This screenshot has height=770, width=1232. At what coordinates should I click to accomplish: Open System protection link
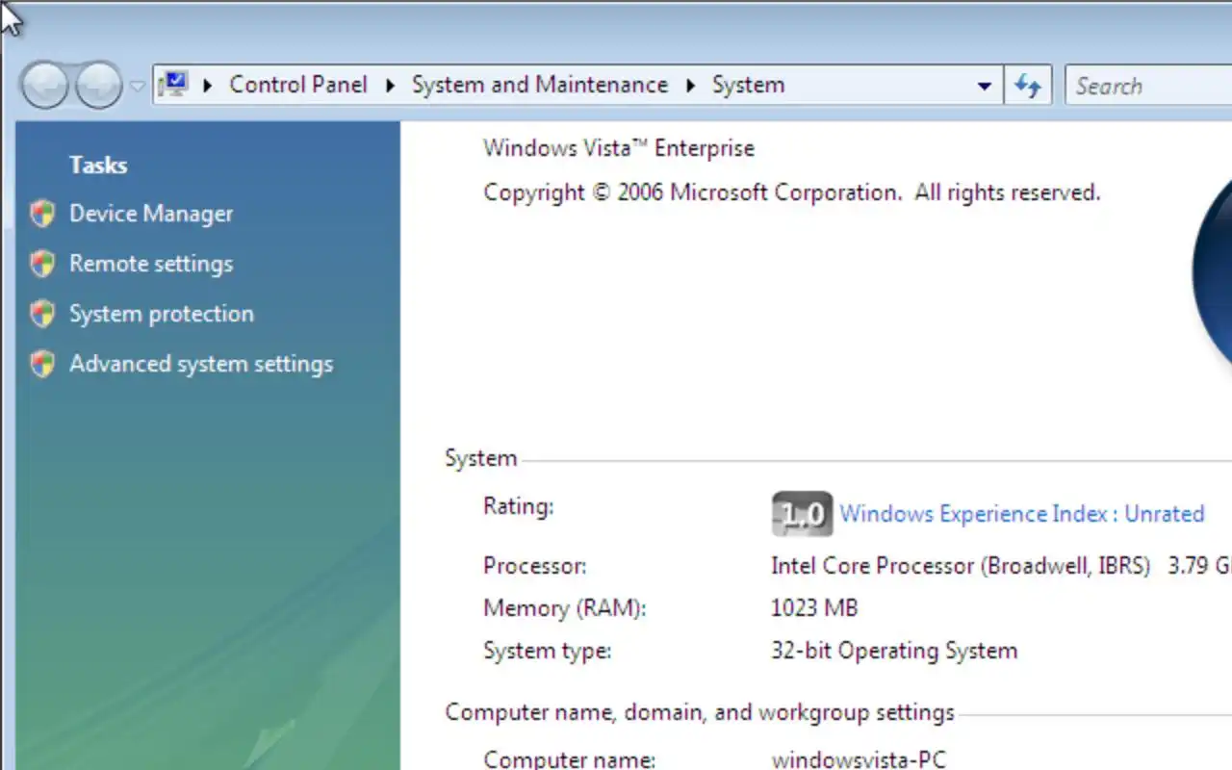pyautogui.click(x=162, y=314)
